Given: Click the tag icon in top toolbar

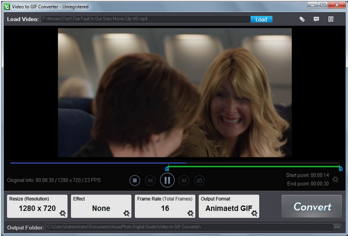Looking at the screenshot, I should [302, 19].
